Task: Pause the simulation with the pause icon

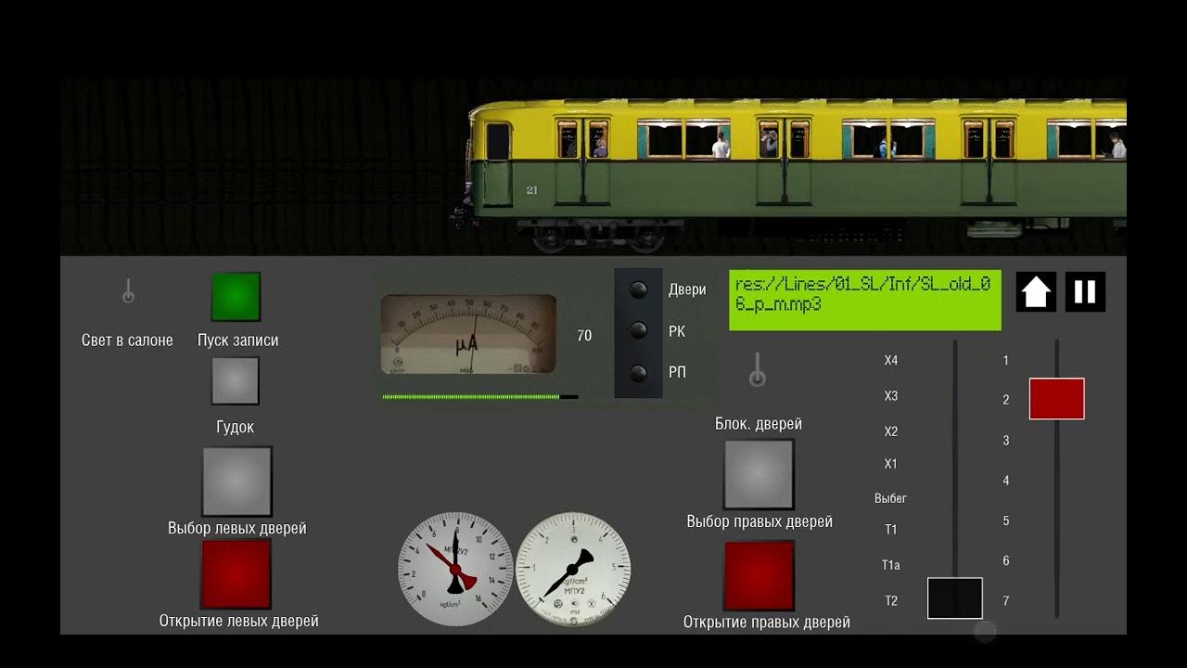Action: point(1085,292)
